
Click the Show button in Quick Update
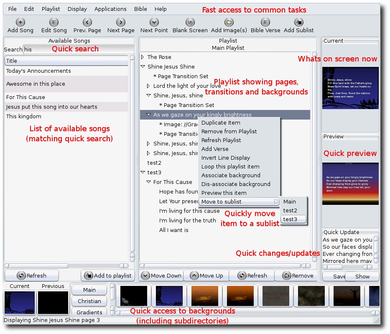click(362, 277)
